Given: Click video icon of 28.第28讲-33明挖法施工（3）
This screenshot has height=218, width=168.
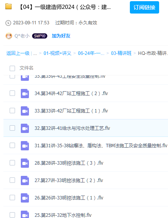Looking at the screenshot, I should tap(25, 163).
